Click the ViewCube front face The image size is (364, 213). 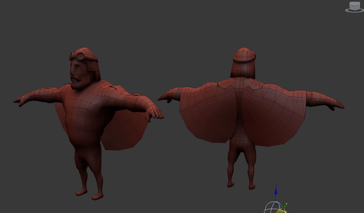(353, 6)
